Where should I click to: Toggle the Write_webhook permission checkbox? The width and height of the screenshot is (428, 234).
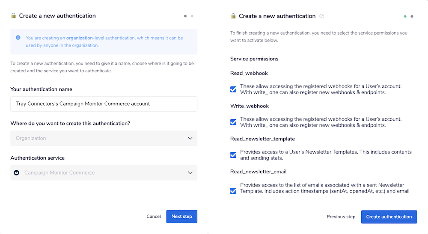click(233, 122)
